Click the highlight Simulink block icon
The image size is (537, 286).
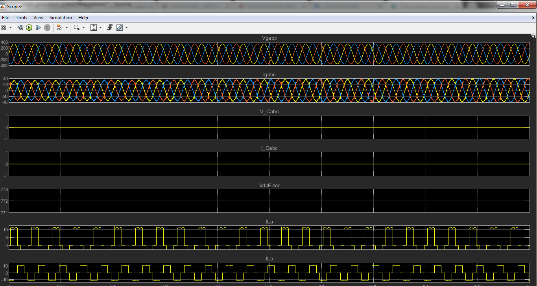60,28
